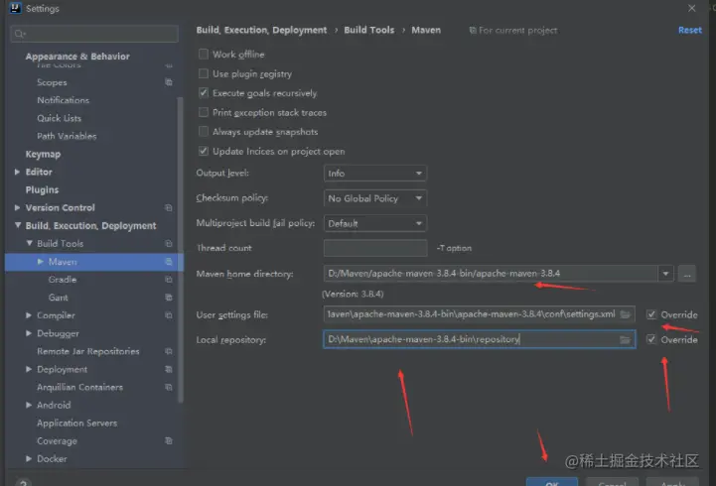Enable Always update snapshots
Screen dimensions: 716x486
click(x=204, y=132)
